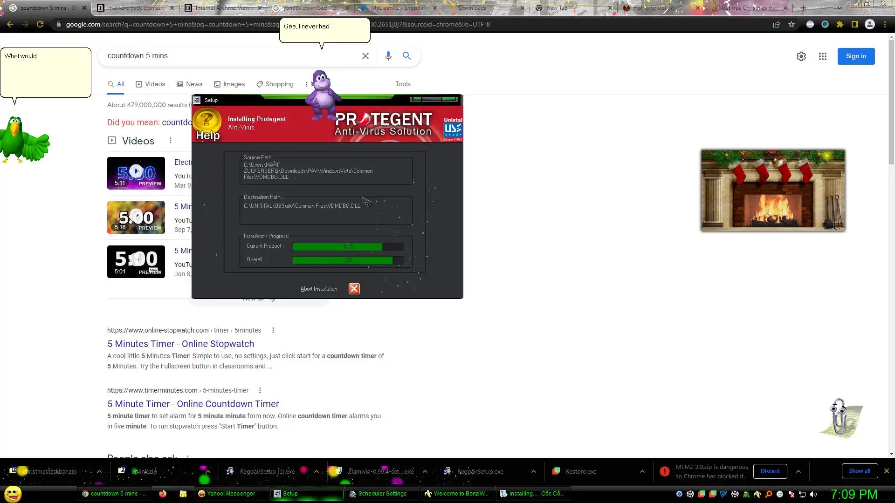
Task: Click the Protegent Help question icon
Action: 207,121
